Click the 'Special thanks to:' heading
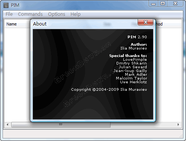This screenshot has width=186, height=141. click(128, 56)
